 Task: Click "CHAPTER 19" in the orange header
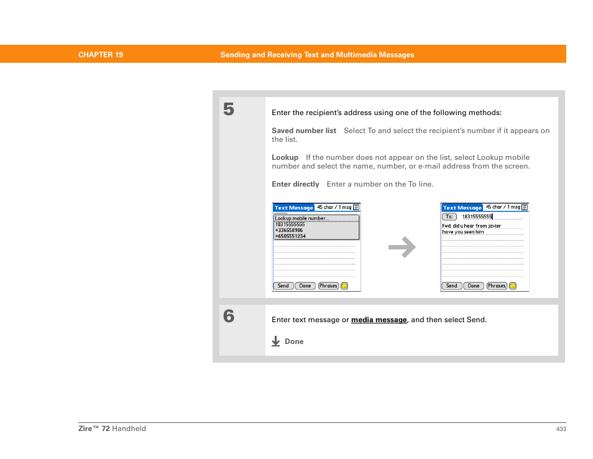[x=101, y=55]
